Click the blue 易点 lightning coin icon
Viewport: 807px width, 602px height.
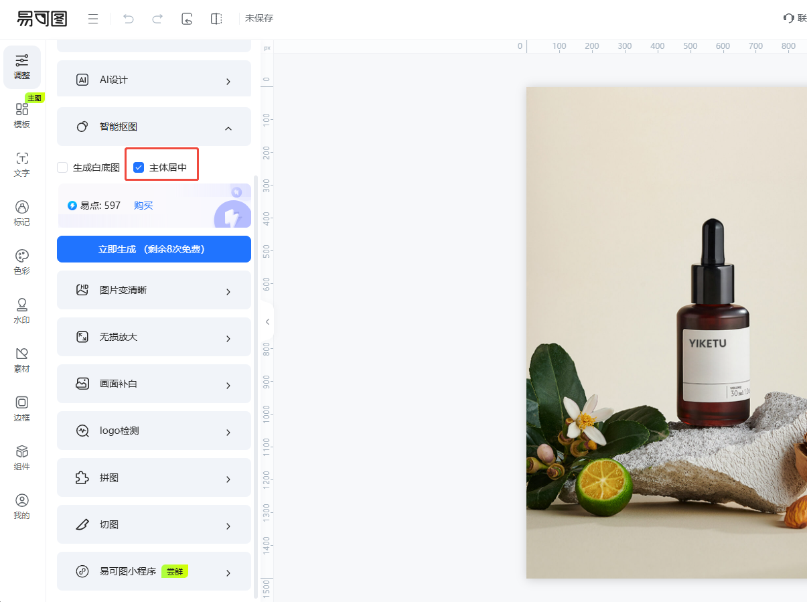coord(72,206)
